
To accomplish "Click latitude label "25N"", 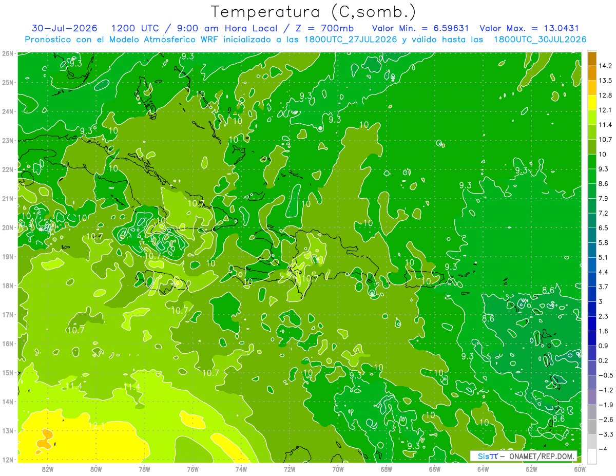I will [7, 82].
